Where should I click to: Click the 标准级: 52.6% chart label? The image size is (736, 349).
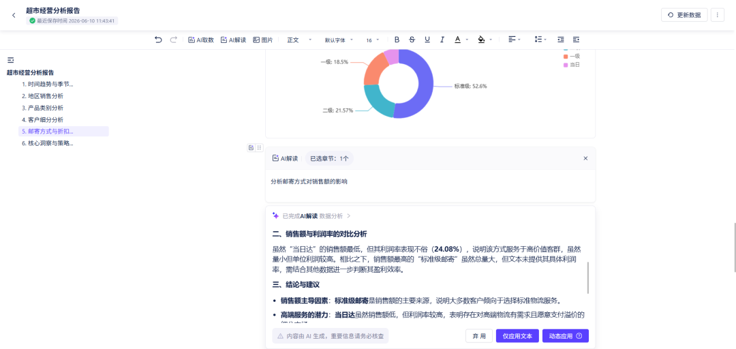pos(470,87)
